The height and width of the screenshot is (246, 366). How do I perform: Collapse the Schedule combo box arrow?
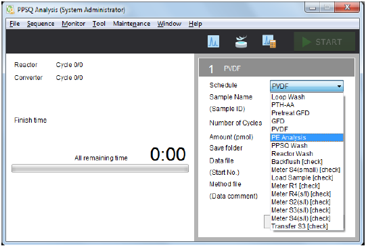(339, 86)
